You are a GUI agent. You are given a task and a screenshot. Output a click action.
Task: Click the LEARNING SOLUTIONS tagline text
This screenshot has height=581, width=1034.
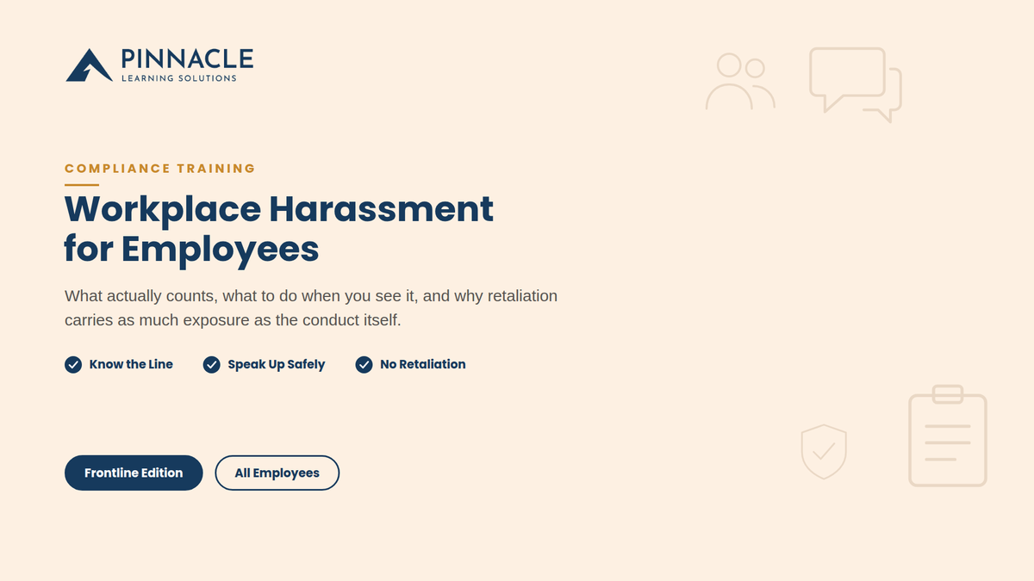pyautogui.click(x=178, y=78)
